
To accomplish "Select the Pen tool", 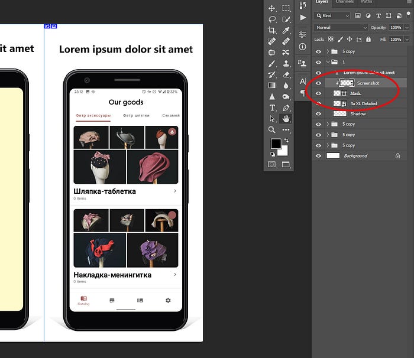I will (x=286, y=108).
